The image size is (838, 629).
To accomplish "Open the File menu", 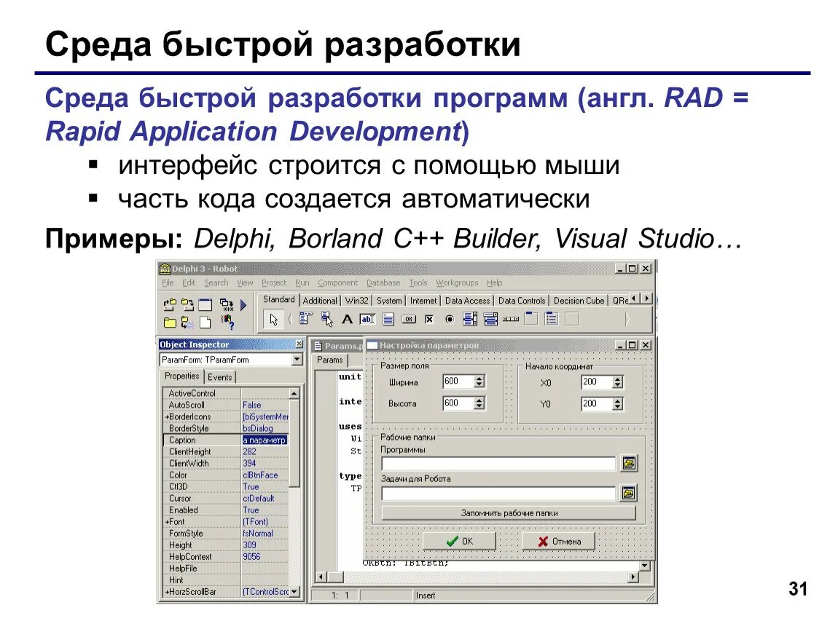I will pos(168,283).
